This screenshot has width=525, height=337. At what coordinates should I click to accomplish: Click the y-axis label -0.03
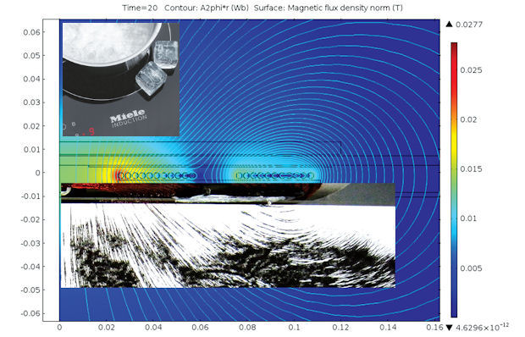30,243
